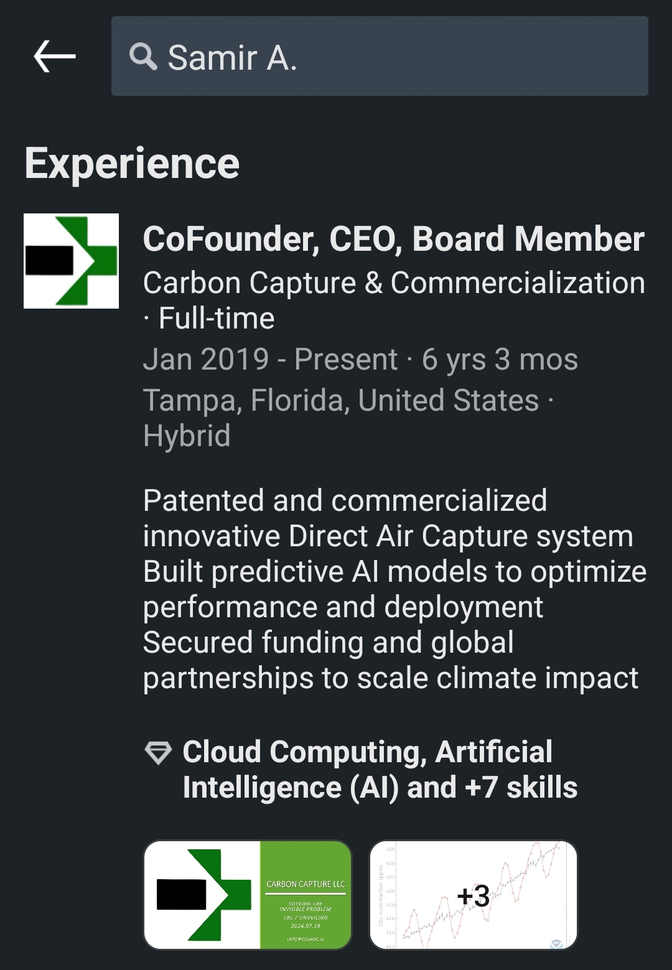This screenshot has height=970, width=672.
Task: Visit Carbon Capture & Commercialization company page
Action: (393, 283)
